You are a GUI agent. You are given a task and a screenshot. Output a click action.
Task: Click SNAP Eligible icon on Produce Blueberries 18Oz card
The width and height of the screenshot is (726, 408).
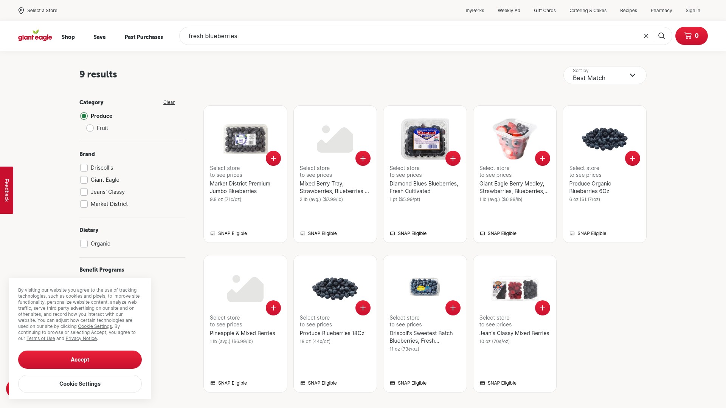303,383
